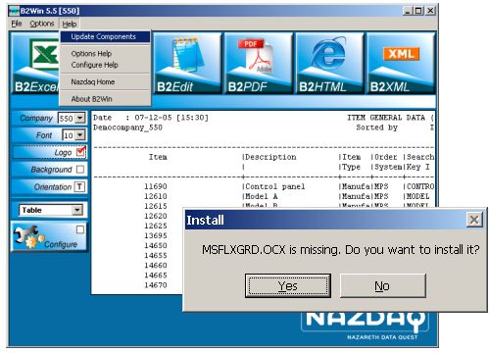Click the Company field showing 550
The image size is (489, 353).
coord(67,118)
